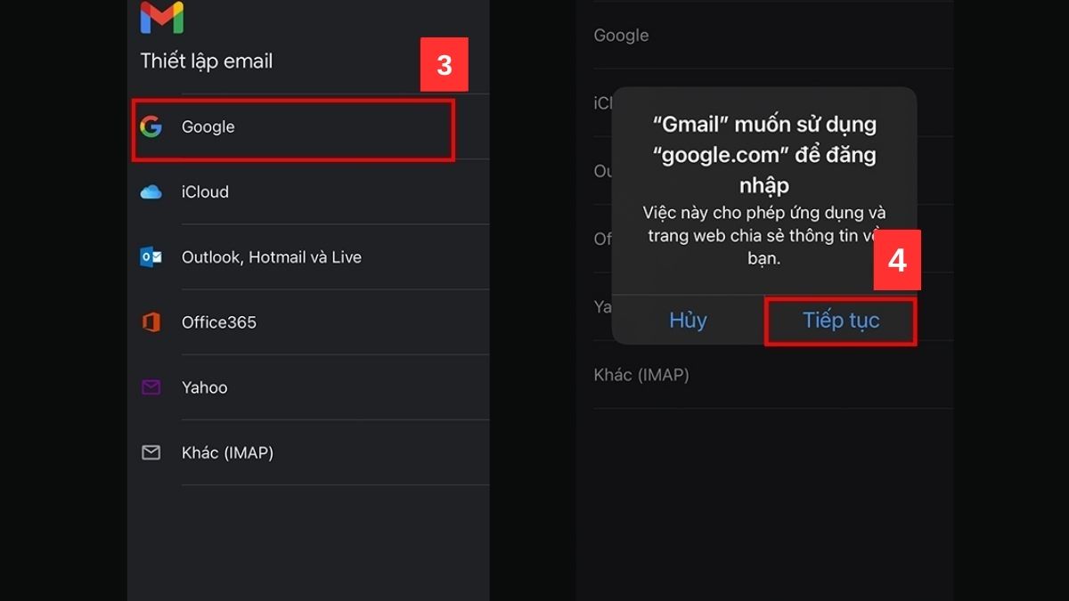Tap the Office365 logo icon

click(151, 322)
